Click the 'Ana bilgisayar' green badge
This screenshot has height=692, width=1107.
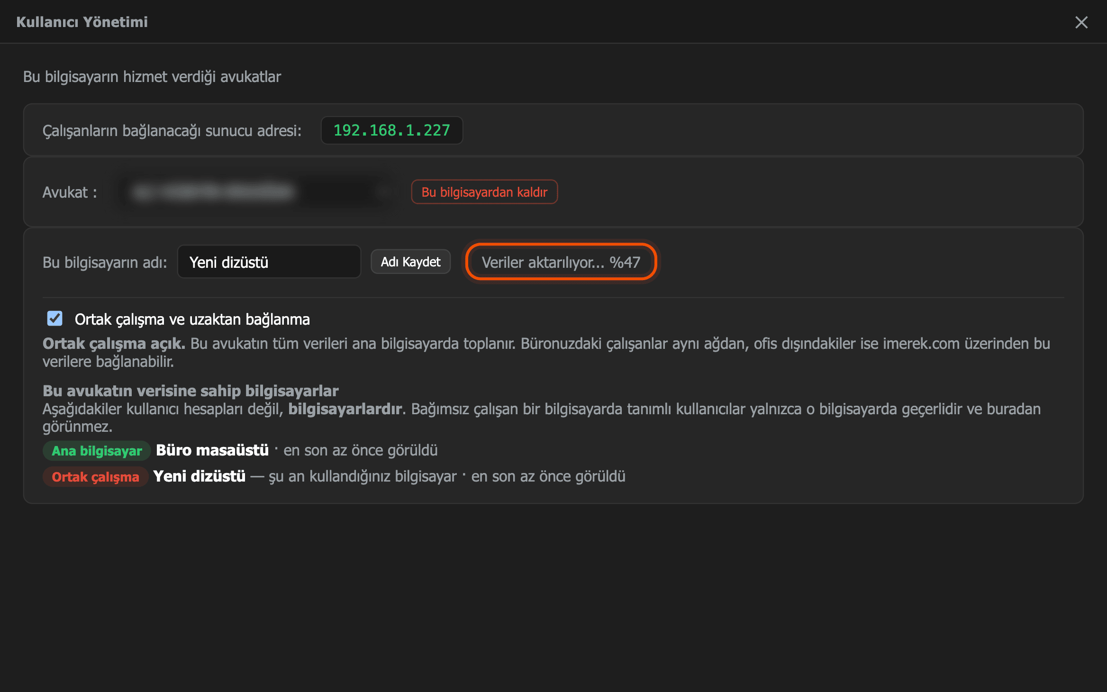[x=97, y=451]
